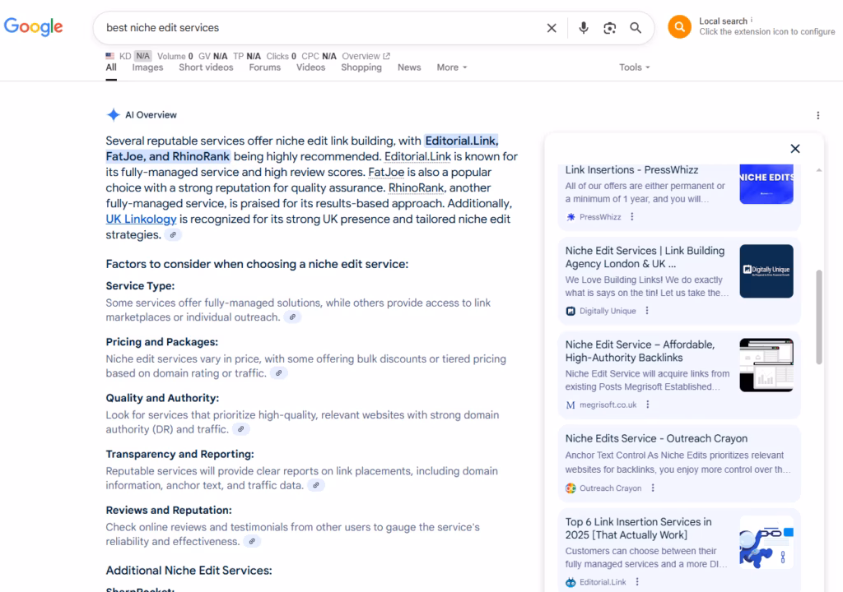Open source link for Quality and Authority

[x=241, y=429]
